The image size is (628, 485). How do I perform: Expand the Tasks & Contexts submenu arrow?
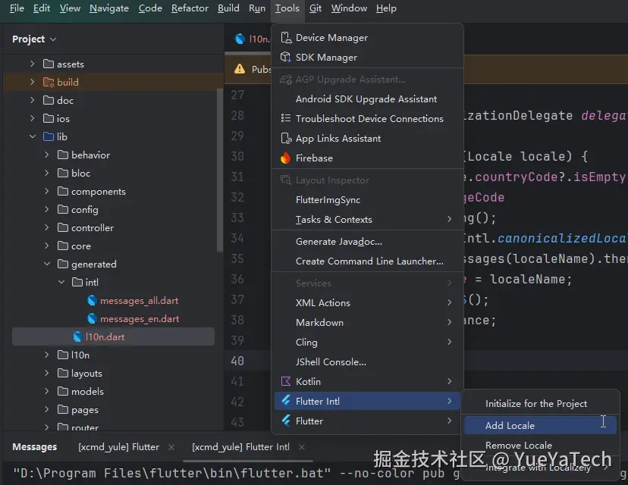click(x=449, y=219)
